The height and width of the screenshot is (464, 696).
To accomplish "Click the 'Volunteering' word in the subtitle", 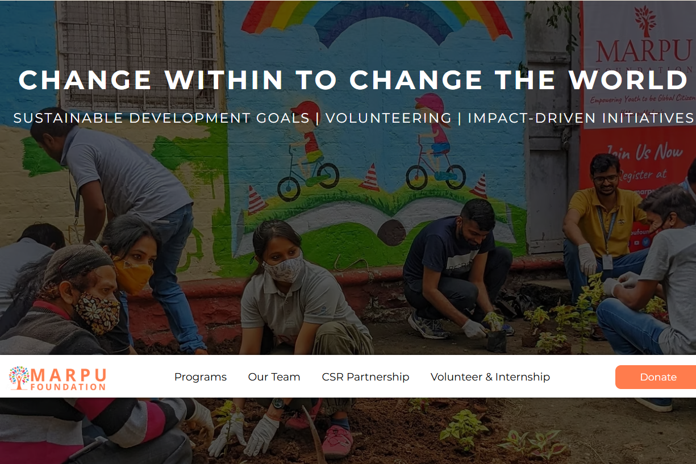I will click(389, 118).
